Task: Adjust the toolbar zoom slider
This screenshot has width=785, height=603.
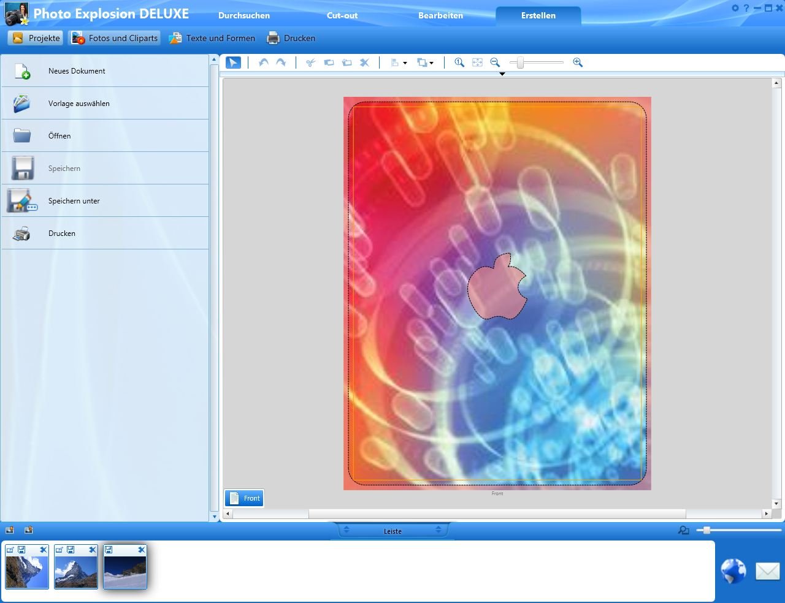Action: pos(520,63)
